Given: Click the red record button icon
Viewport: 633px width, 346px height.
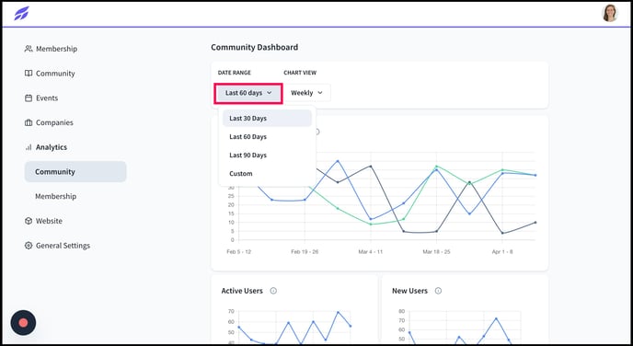Looking at the screenshot, I should (23, 323).
